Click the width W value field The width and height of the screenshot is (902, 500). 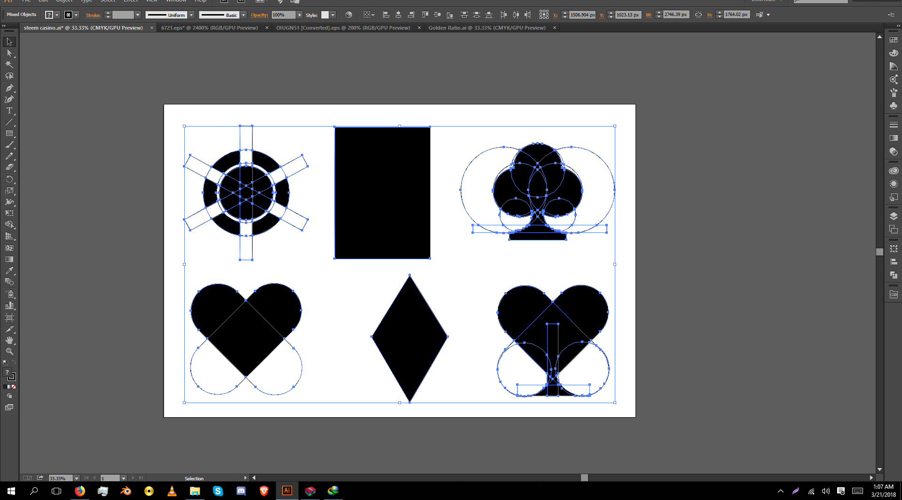point(676,15)
